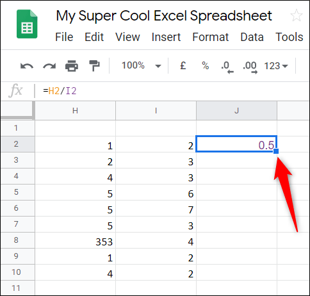The height and width of the screenshot is (296, 310).
Task: Select the Paint format roller icon
Action: (94, 65)
